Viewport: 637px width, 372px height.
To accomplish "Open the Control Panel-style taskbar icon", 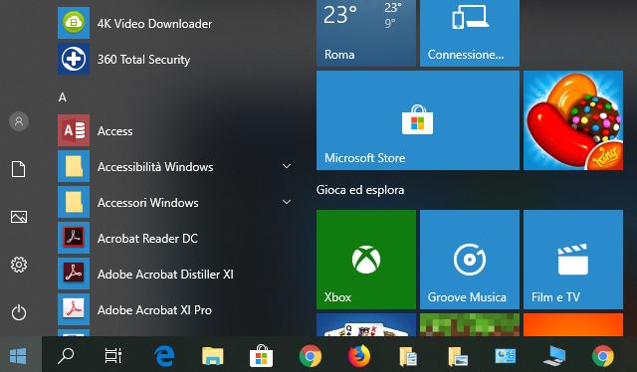I will pyautogui.click(x=506, y=356).
